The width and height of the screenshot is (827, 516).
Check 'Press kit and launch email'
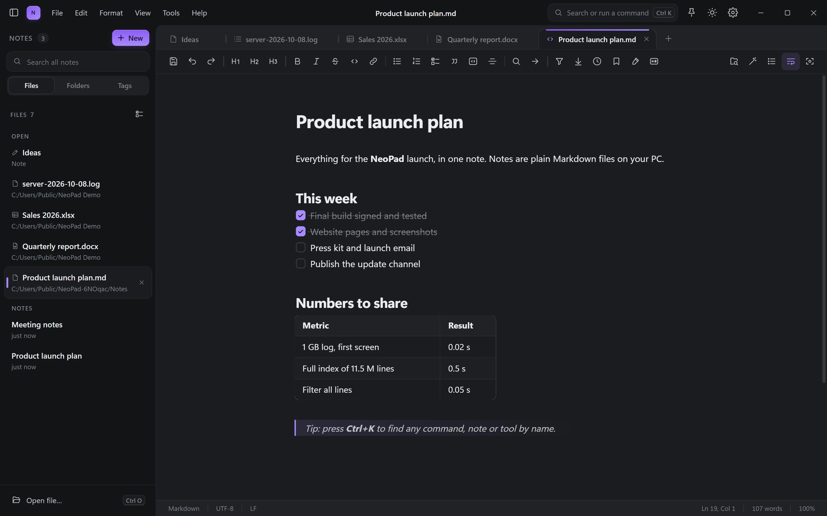click(300, 247)
